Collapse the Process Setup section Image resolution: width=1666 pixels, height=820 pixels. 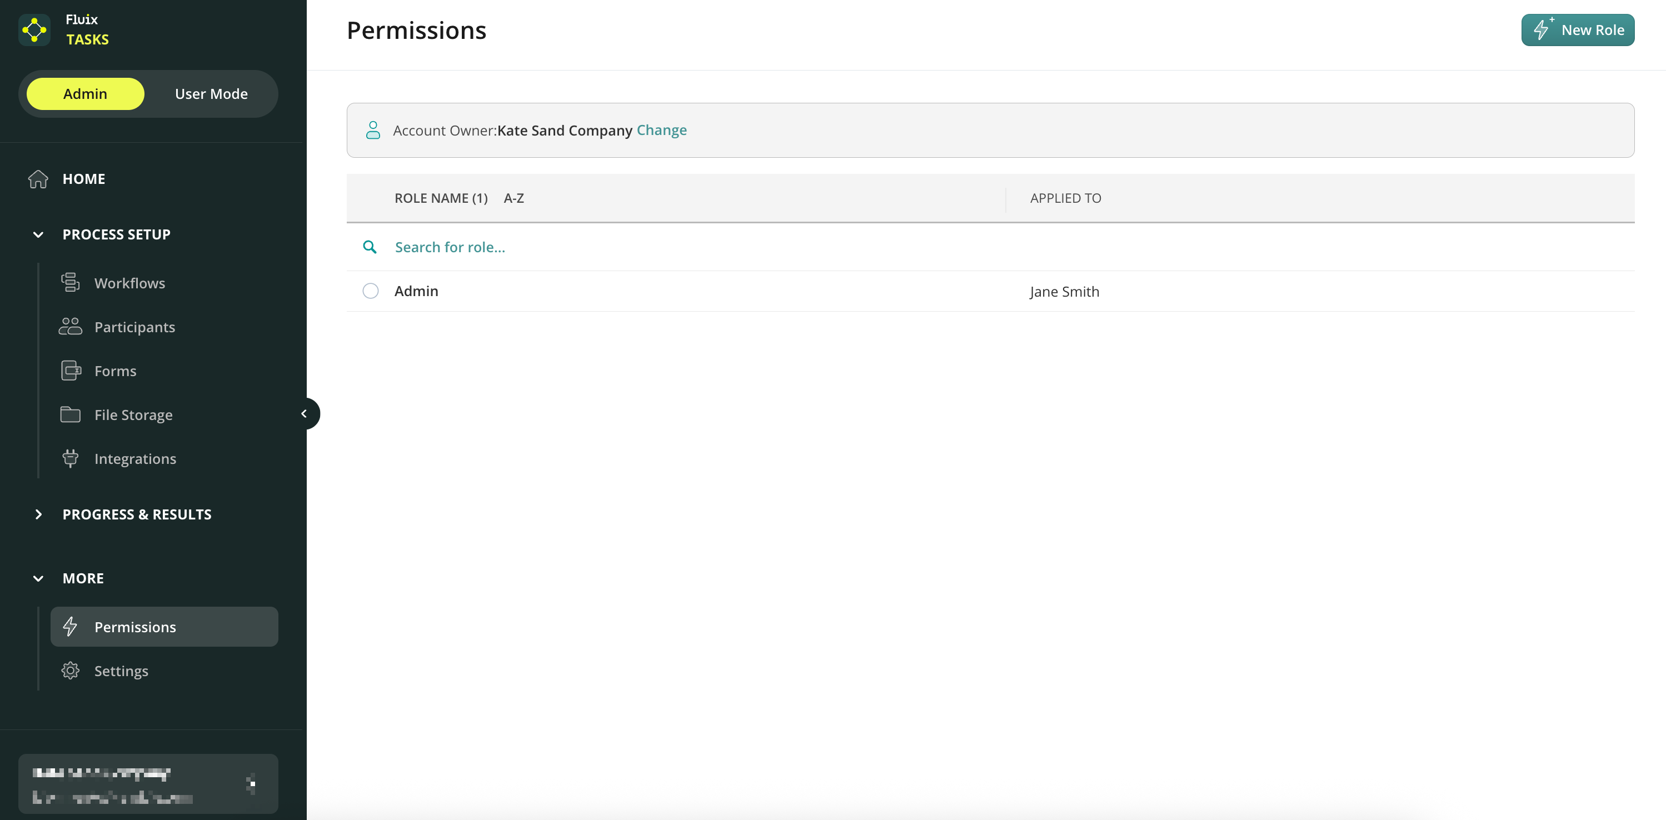pos(38,235)
